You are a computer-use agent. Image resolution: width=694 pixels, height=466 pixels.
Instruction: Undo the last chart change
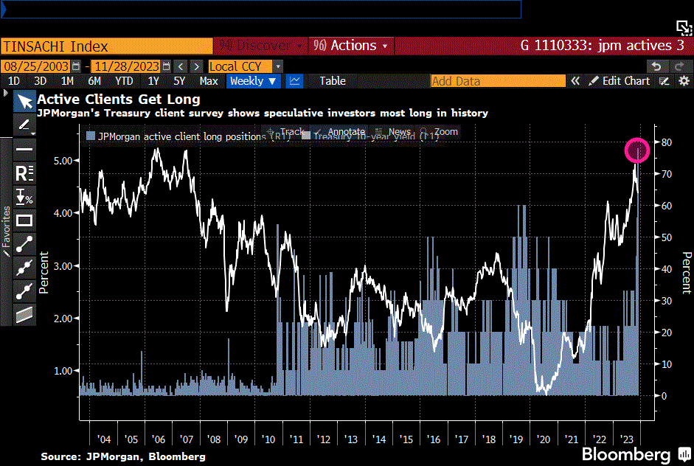[656, 66]
